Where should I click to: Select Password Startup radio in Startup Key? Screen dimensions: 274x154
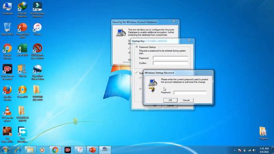(137, 47)
